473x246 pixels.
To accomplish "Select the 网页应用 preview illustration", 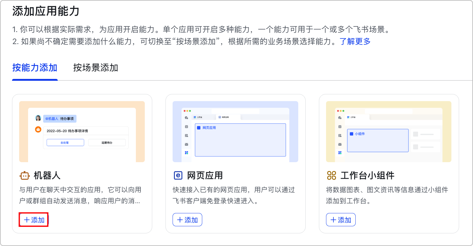I will click(x=235, y=132).
